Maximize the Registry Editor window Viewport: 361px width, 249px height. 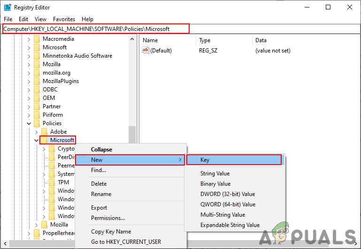[328, 8]
